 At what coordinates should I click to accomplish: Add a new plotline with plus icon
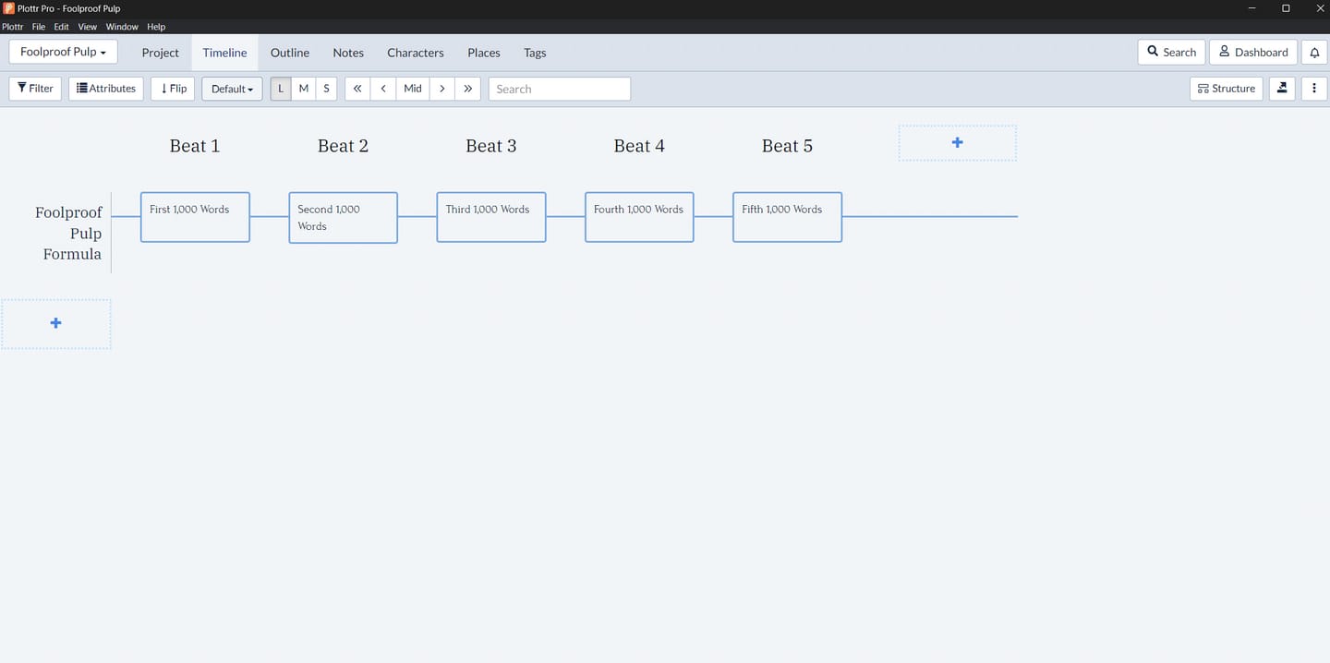(x=56, y=323)
